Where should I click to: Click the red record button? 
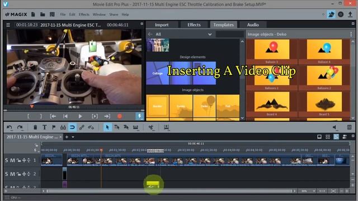[x=119, y=116]
